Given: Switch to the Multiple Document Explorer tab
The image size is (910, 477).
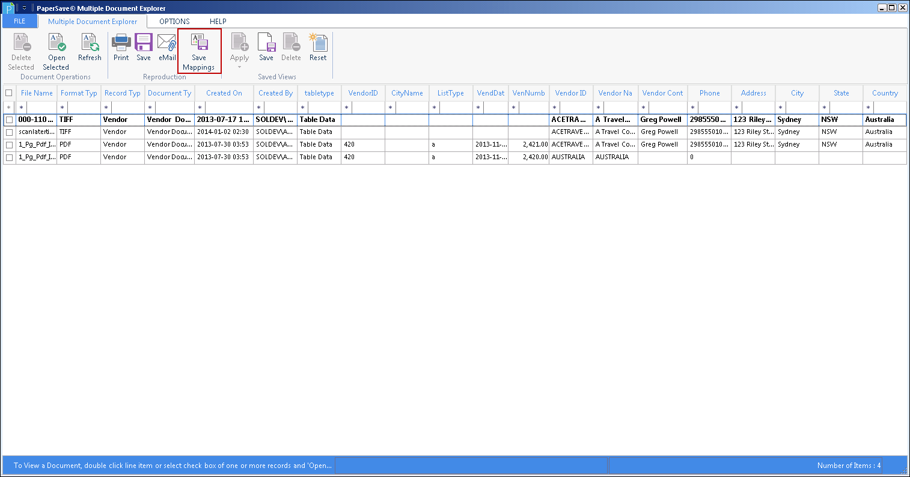Looking at the screenshot, I should tap(93, 22).
